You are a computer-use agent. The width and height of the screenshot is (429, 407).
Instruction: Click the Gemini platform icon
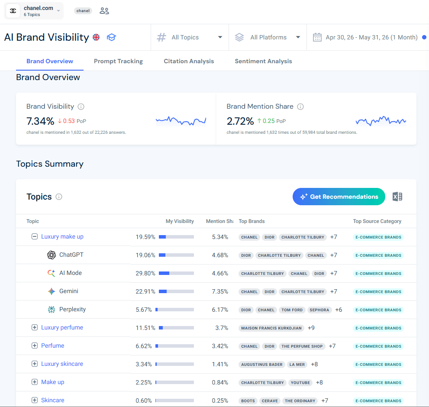(52, 291)
